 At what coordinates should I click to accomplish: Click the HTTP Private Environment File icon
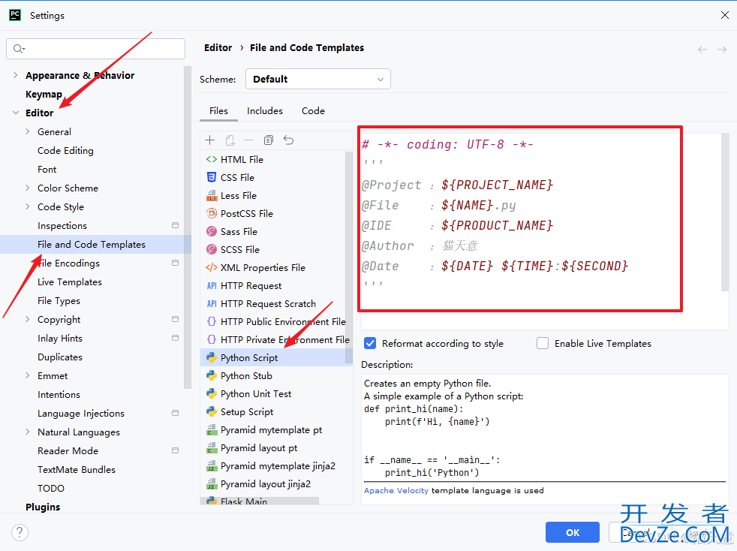coord(212,339)
